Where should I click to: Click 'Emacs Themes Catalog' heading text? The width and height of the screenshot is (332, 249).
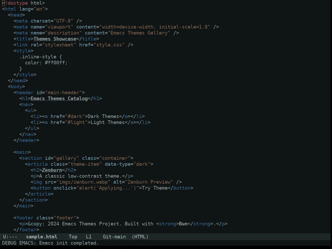(x=59, y=99)
